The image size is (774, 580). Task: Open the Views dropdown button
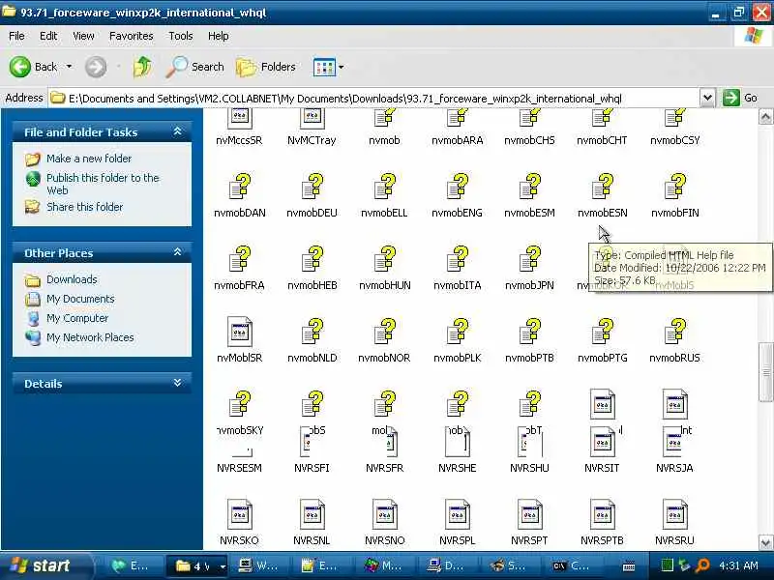[x=328, y=67]
